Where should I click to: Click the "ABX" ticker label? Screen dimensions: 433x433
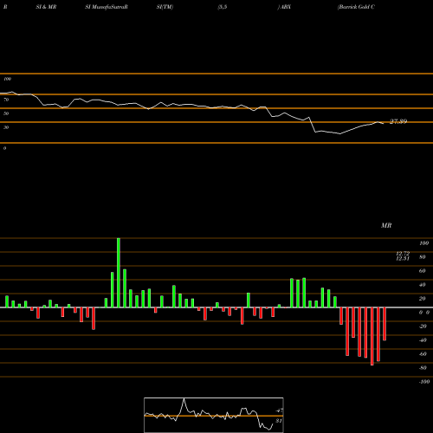tap(286, 7)
